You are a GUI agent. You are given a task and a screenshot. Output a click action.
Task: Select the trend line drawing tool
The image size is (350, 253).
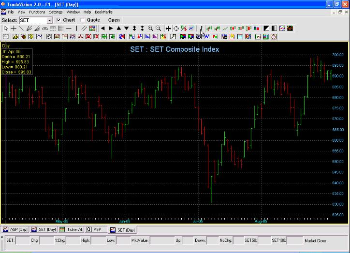coord(21,29)
